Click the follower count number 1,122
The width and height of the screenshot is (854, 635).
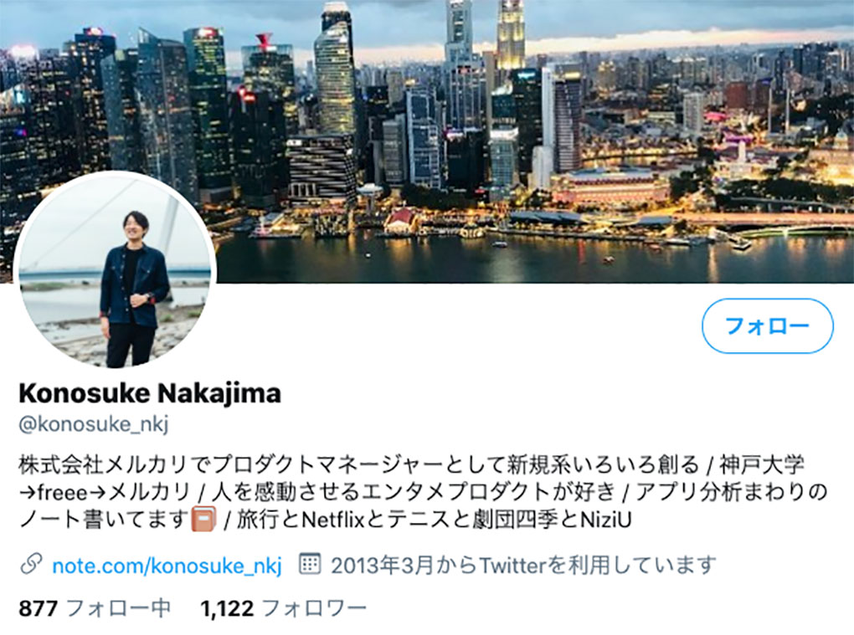point(227,608)
